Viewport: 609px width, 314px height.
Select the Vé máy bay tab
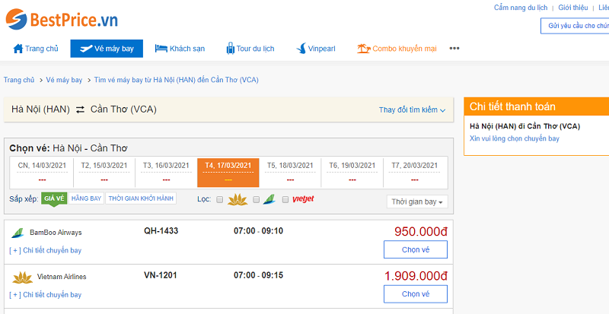pos(107,49)
